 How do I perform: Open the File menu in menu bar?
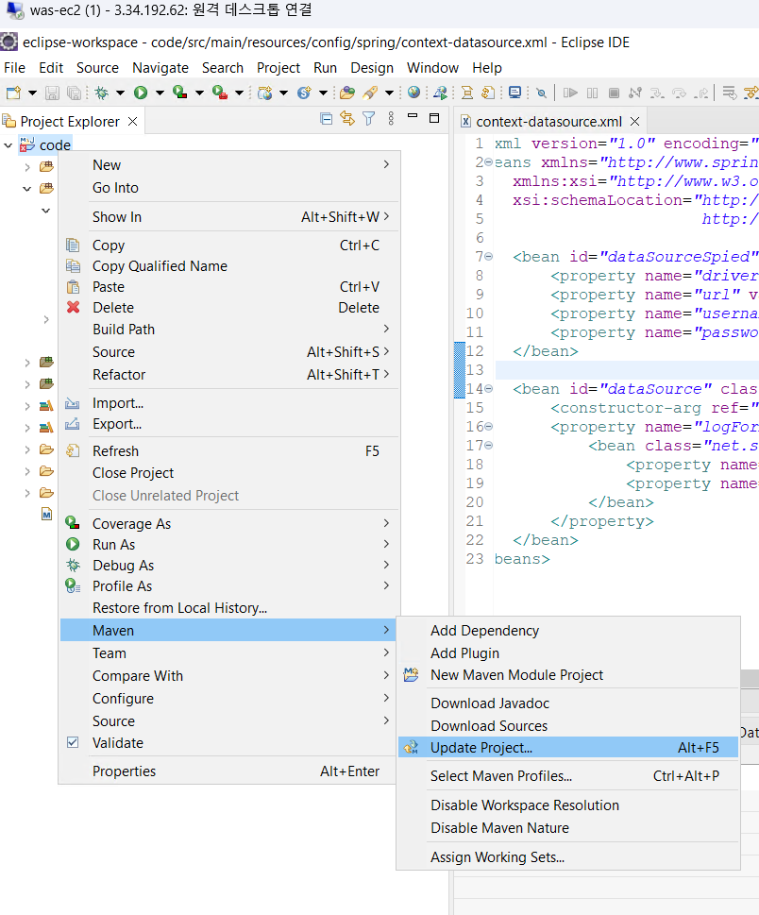14,68
